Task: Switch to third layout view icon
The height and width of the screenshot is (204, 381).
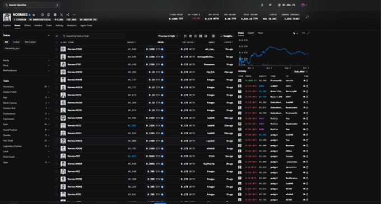Action: tap(196, 36)
